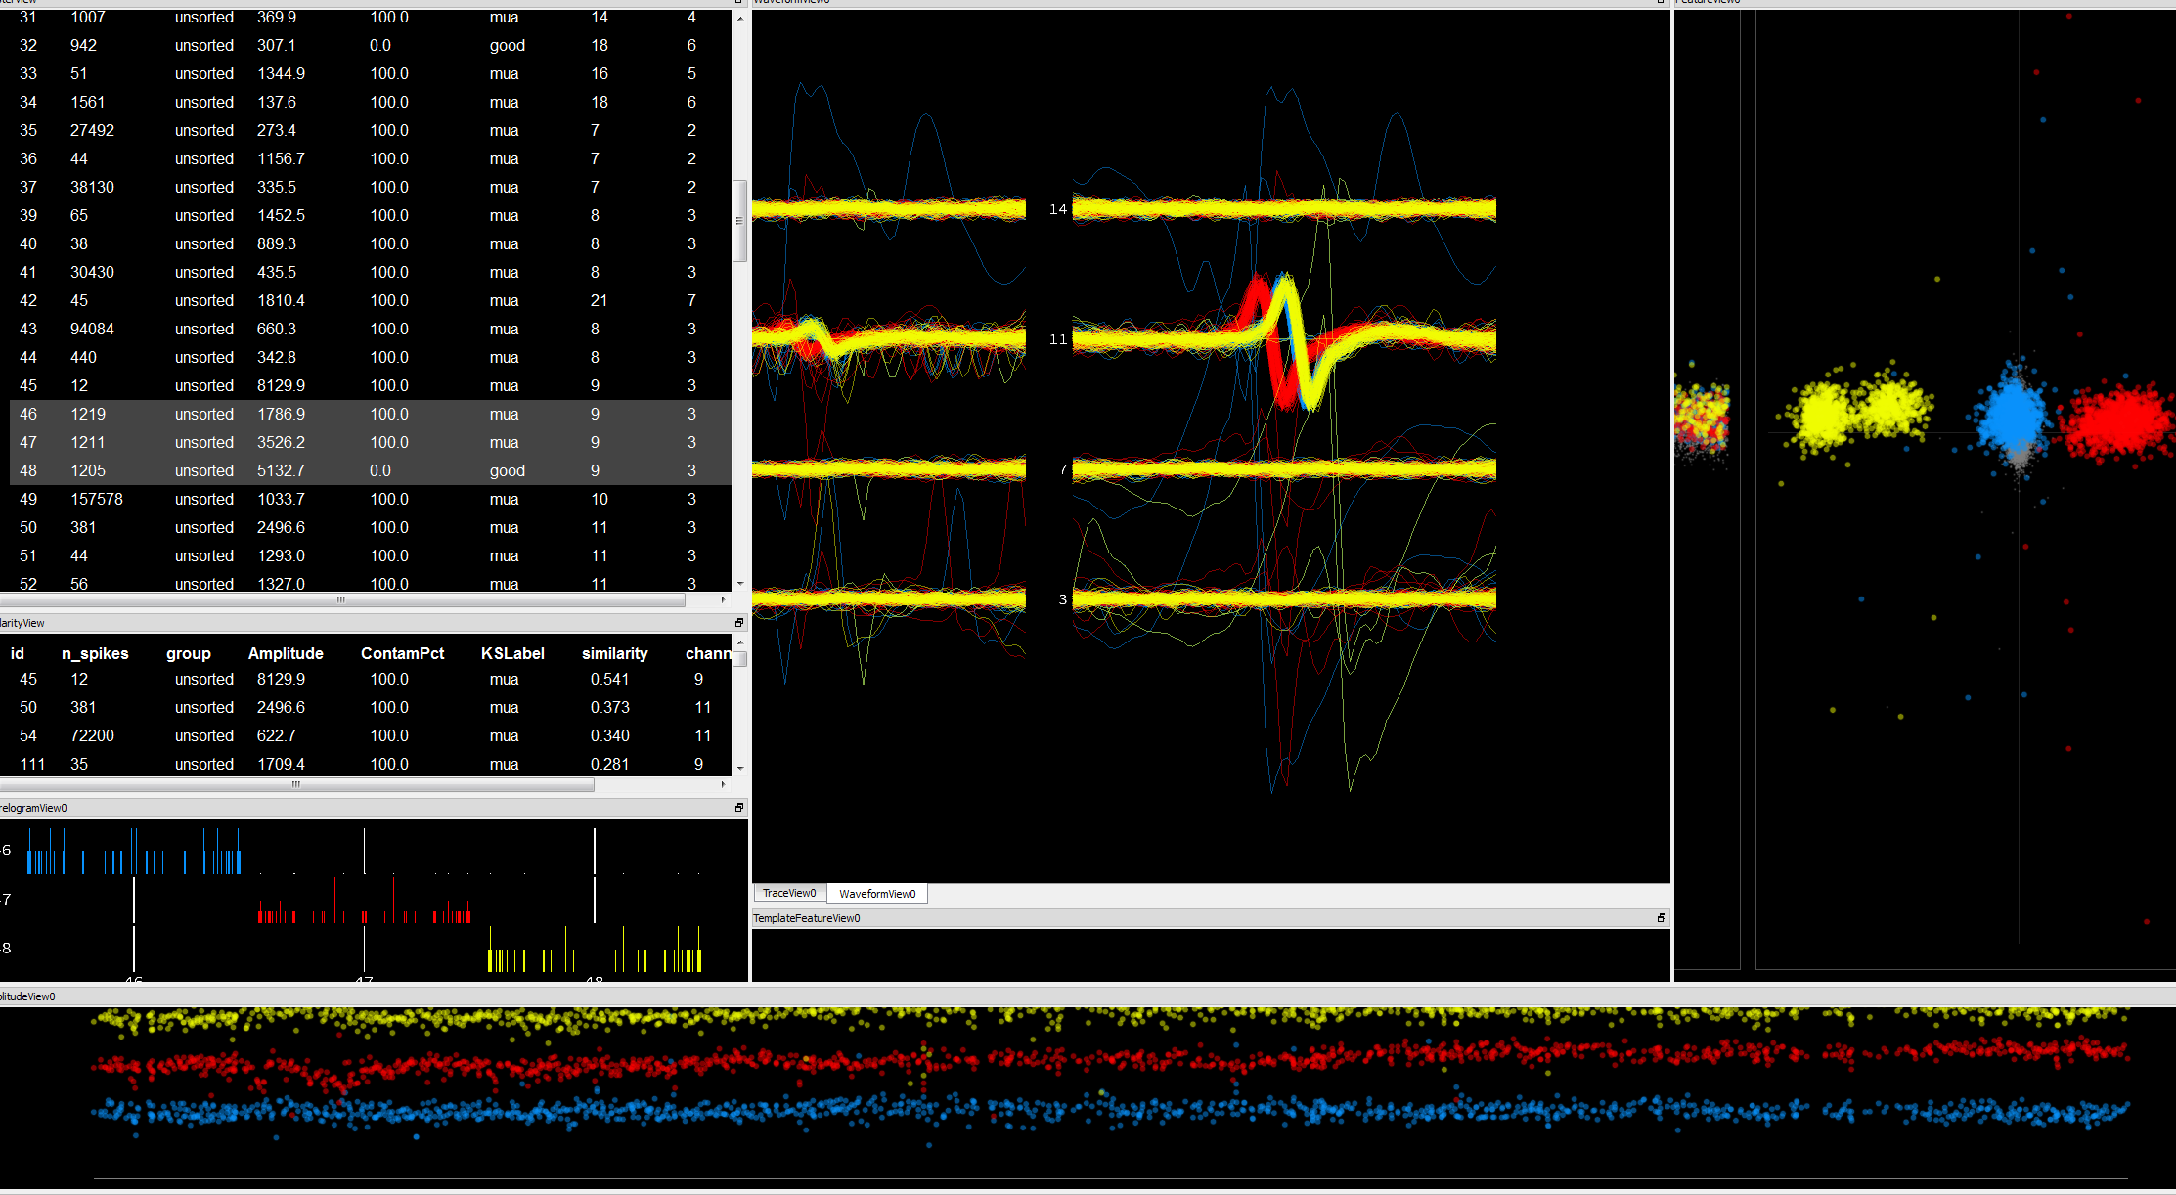Image resolution: width=2176 pixels, height=1195 pixels.
Task: Select cluster row 42 with amplitude 1810.4
Action: coord(370,300)
